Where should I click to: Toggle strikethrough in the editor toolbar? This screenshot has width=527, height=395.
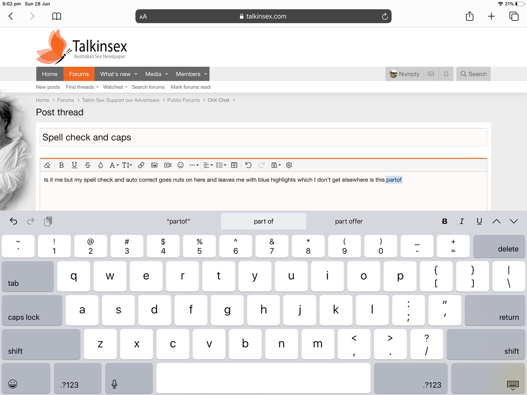88,165
